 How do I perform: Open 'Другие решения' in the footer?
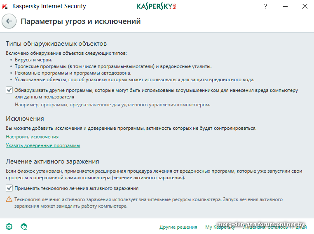[178, 227]
